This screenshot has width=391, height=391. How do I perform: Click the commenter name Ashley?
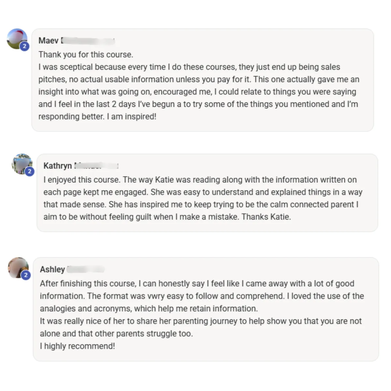52,269
